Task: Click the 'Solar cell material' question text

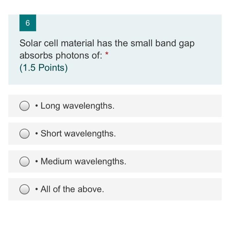Action: click(57, 43)
